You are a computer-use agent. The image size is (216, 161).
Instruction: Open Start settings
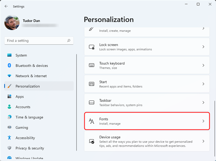(x=147, y=84)
